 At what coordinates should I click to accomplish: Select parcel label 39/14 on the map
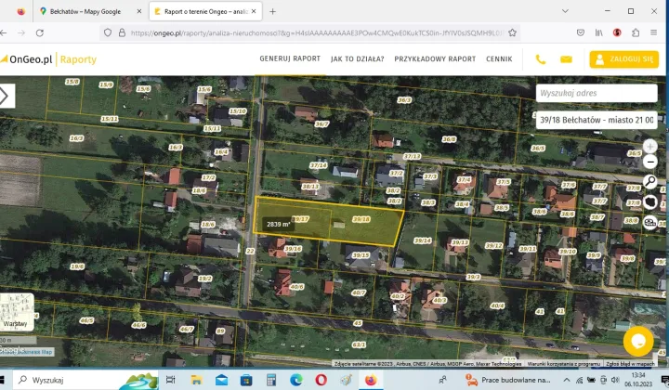pos(423,240)
